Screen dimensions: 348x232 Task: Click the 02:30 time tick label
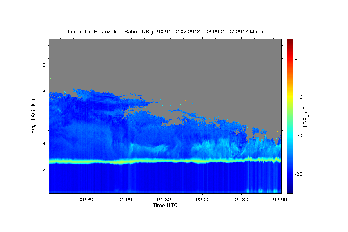tap(242, 200)
